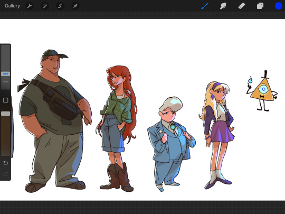Open the Actions wrench menu

(x=30, y=6)
